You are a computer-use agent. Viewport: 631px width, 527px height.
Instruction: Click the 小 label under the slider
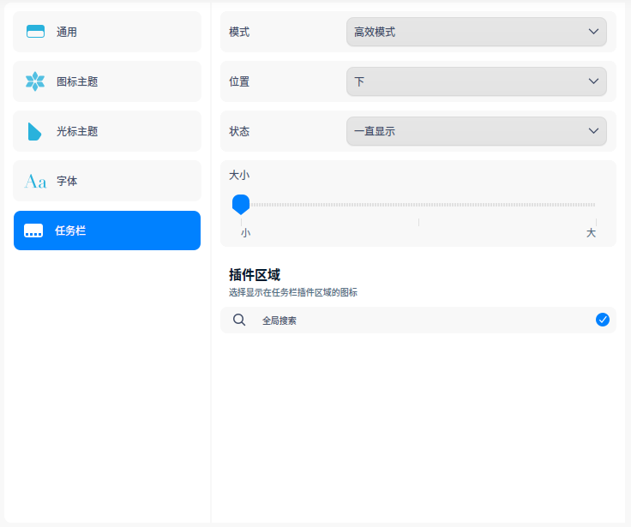coord(245,233)
